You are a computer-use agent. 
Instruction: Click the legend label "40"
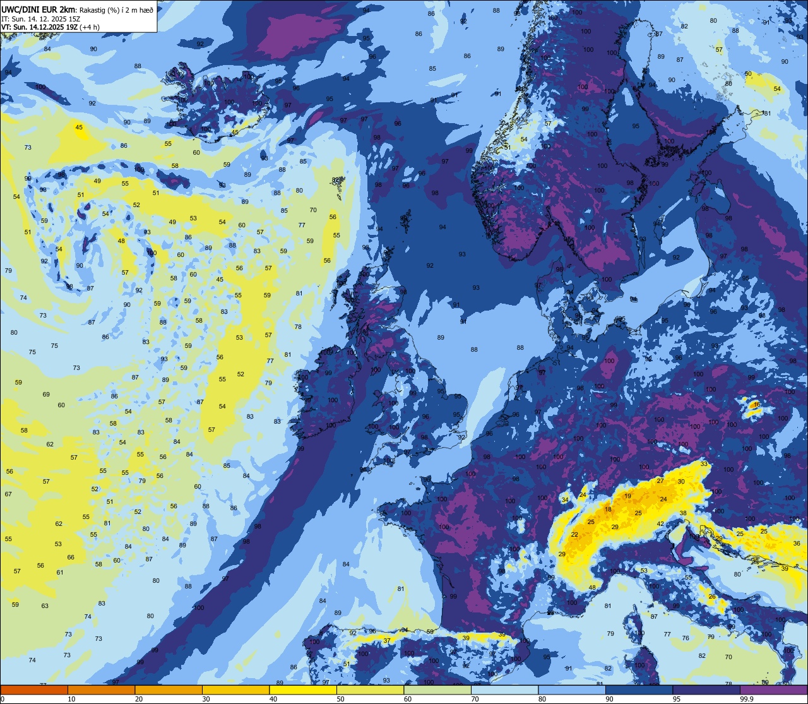pos(273,699)
